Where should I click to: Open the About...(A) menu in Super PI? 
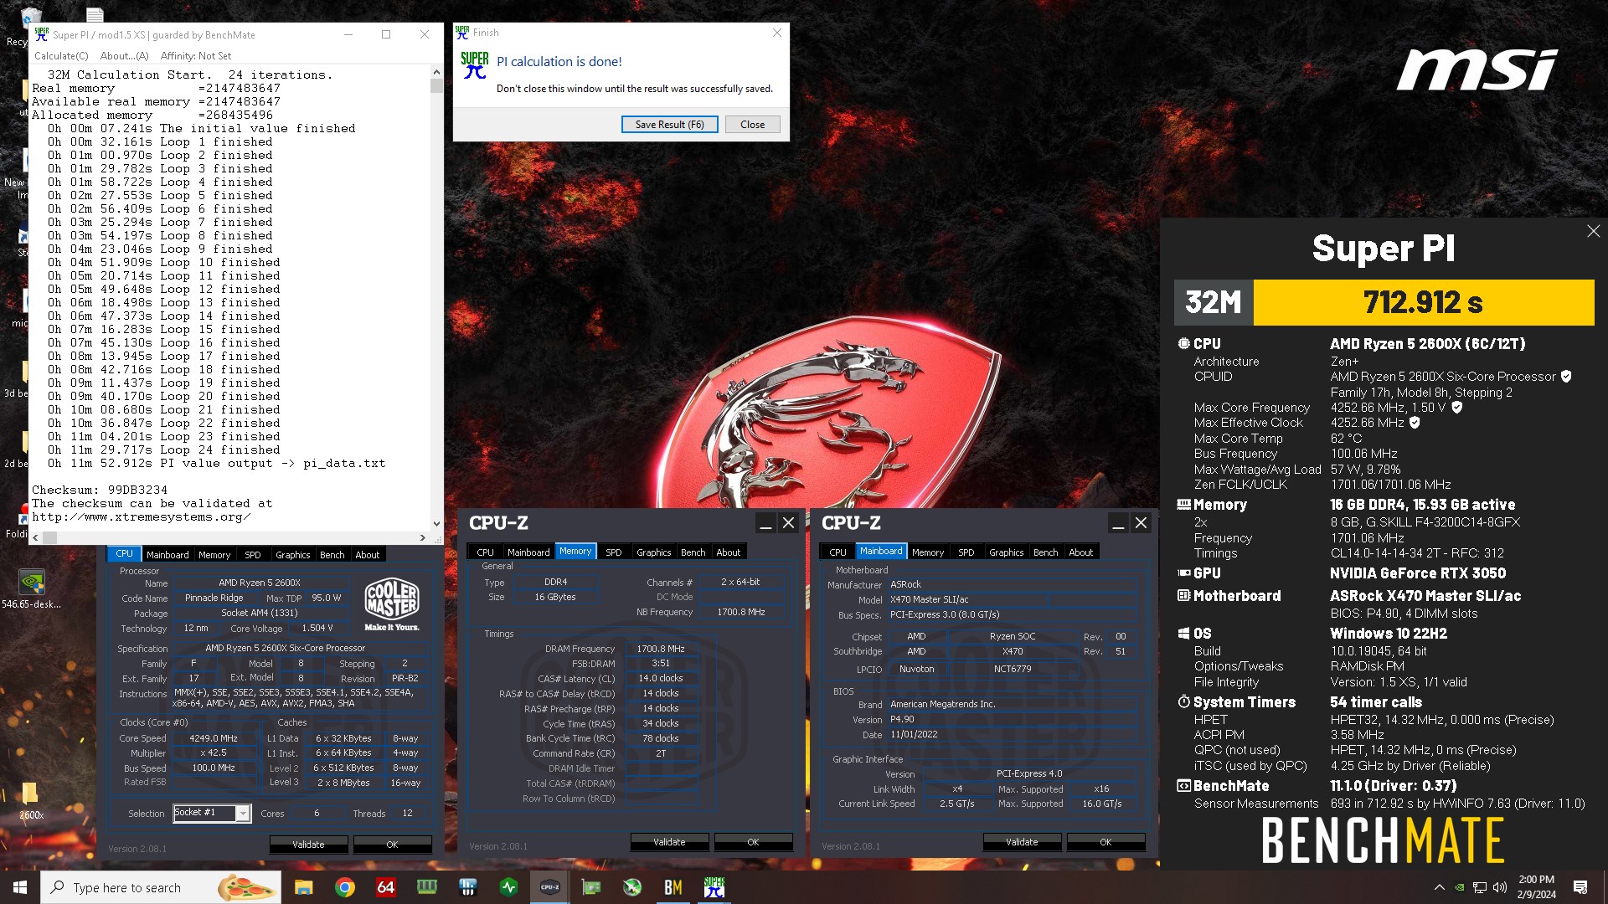pos(124,56)
